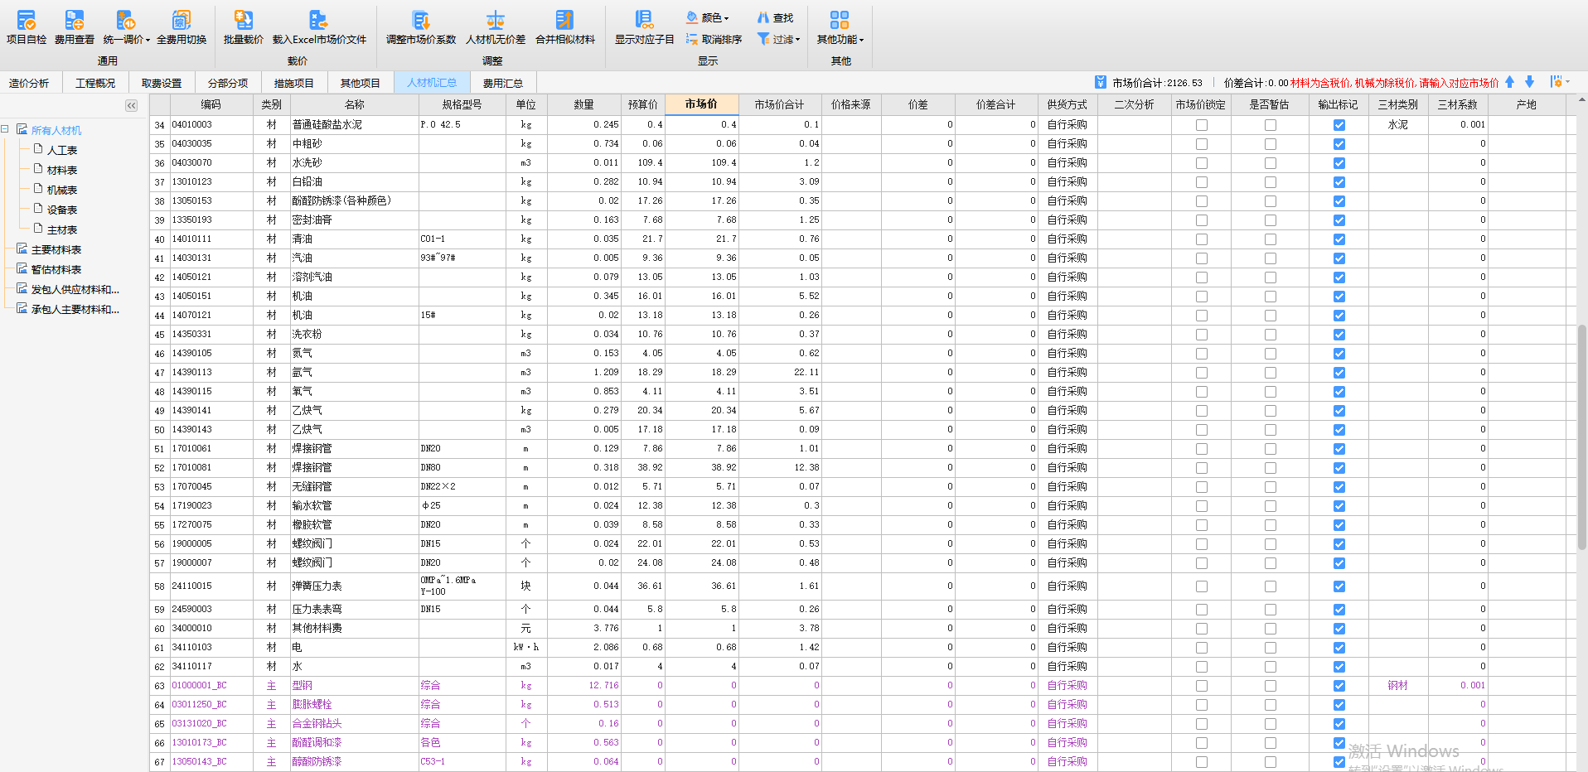The image size is (1588, 772).
Task: Switch using 全费用切换 icon
Action: [182, 20]
